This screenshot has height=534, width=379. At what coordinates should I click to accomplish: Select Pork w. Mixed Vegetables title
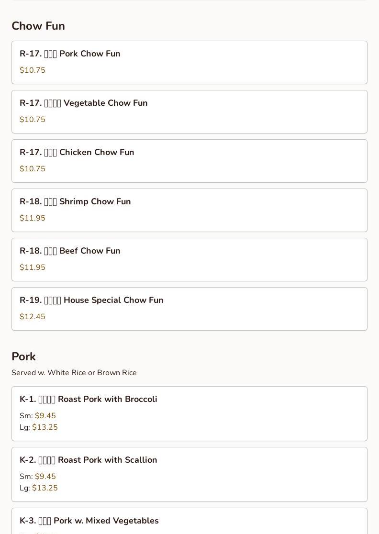(x=89, y=521)
